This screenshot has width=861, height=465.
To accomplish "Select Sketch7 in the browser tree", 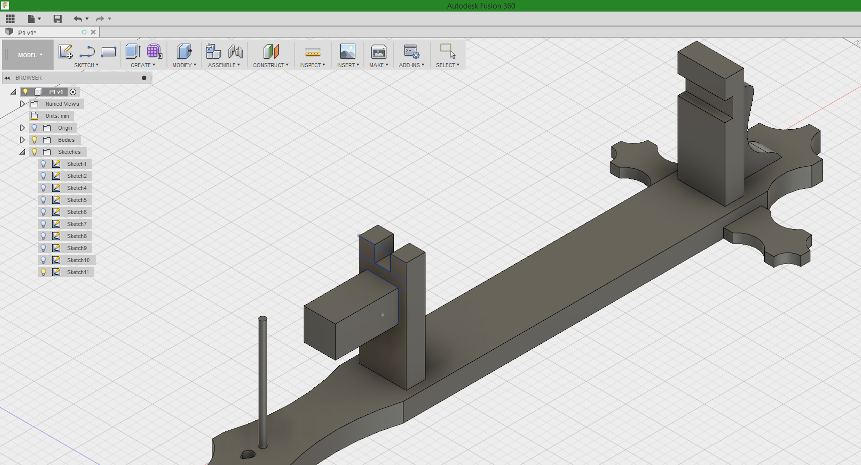I will pyautogui.click(x=77, y=224).
